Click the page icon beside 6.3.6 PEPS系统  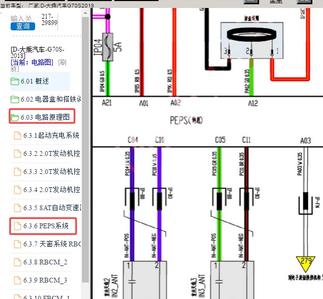point(18,226)
